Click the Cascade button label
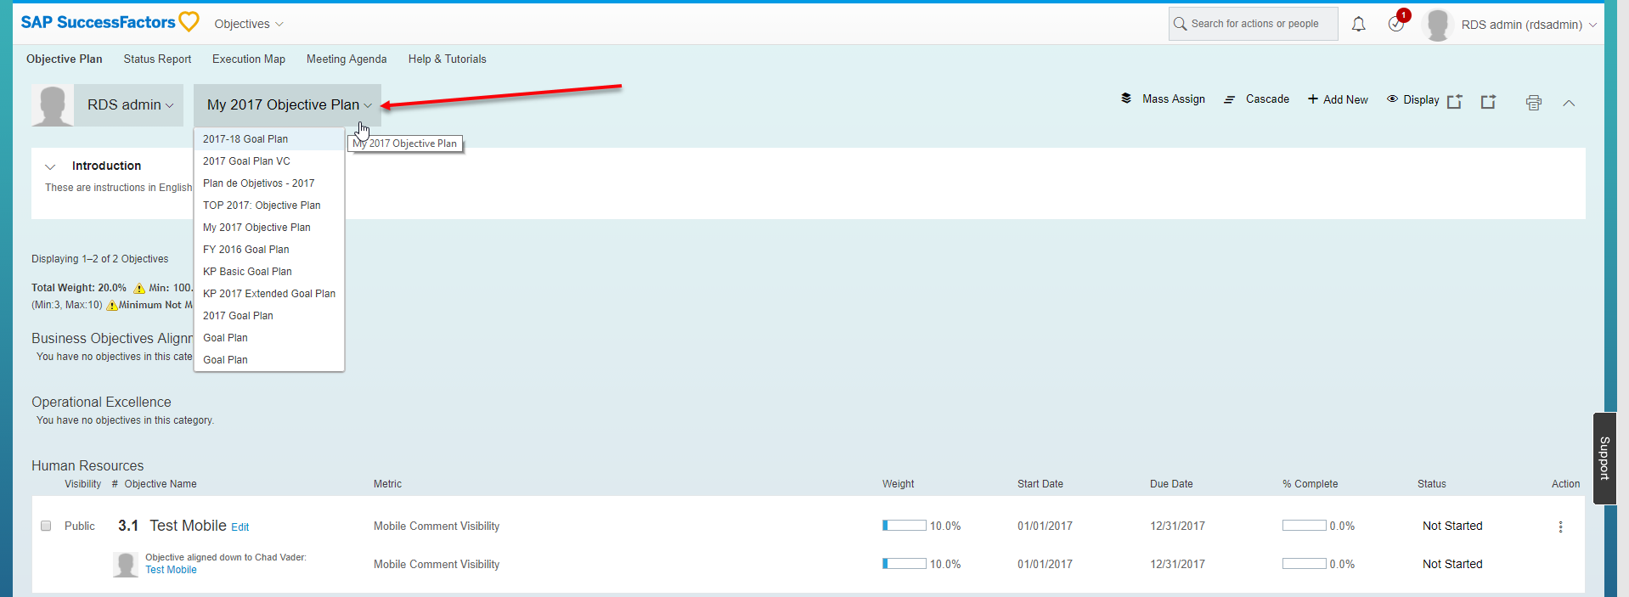 click(x=1267, y=99)
